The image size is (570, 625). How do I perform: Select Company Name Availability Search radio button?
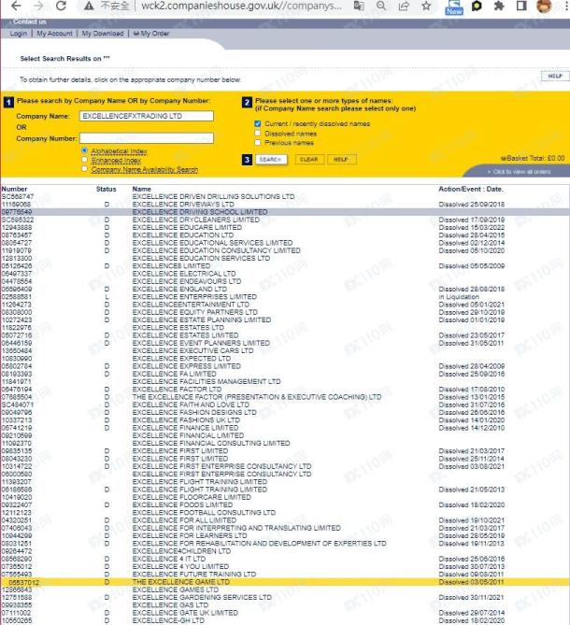point(84,169)
